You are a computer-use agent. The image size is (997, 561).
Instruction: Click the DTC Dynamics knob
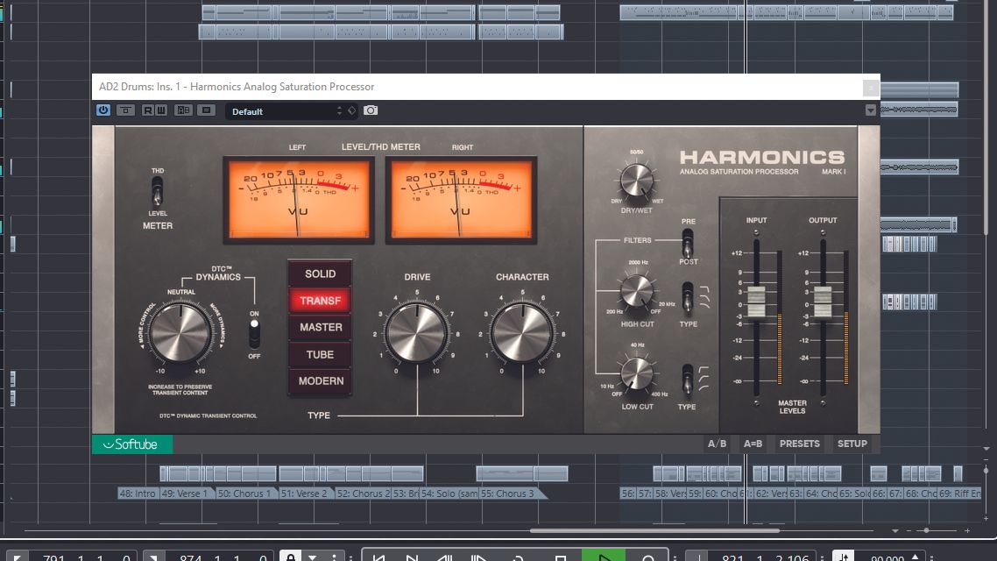pyautogui.click(x=180, y=333)
